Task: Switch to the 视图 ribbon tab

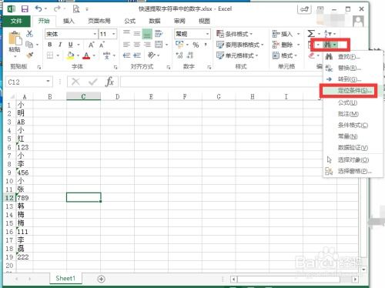Action: (x=205, y=21)
